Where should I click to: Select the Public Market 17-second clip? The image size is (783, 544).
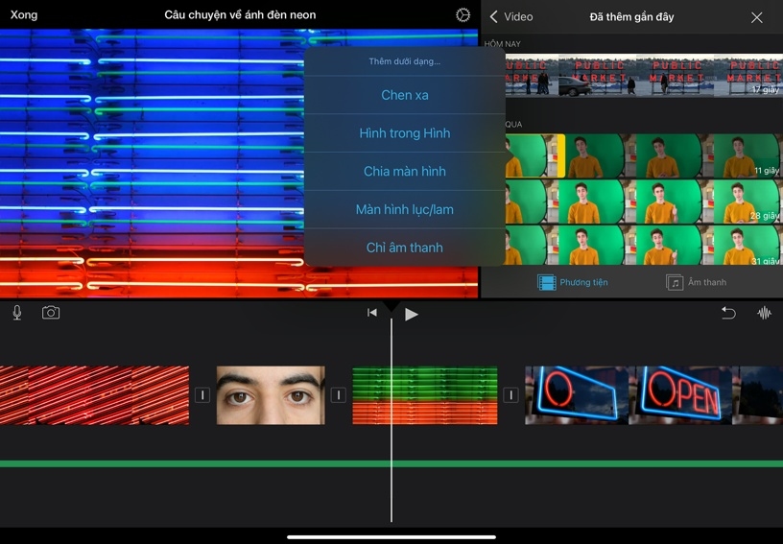[x=643, y=75]
